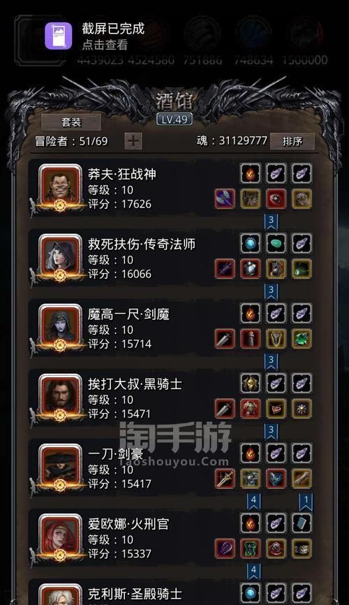The image size is (349, 605).
Task: Tap 爱欧娜·火刑官's blue book rune slot
Action: pos(302,523)
